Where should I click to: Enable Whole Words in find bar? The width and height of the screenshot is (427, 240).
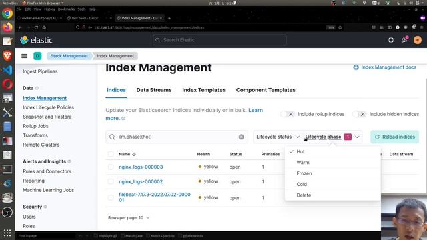point(190,236)
